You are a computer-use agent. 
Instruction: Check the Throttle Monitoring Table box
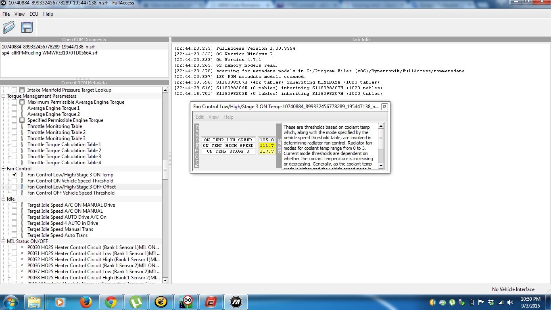click(x=15, y=126)
